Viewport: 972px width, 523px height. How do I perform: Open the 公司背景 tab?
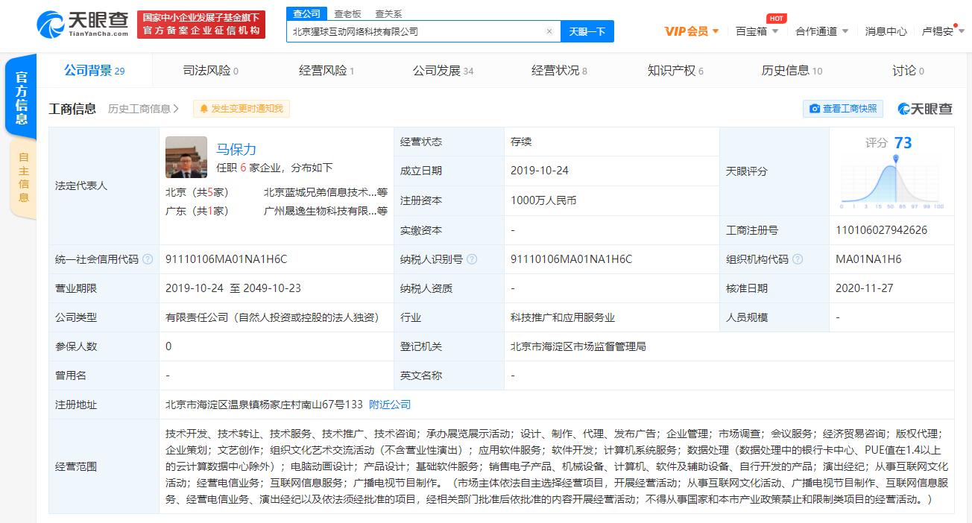click(95, 71)
